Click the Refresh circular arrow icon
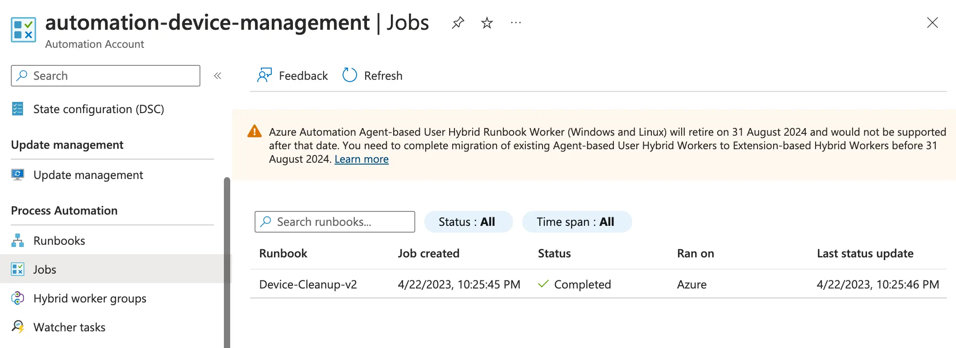Image resolution: width=956 pixels, height=348 pixels. point(349,75)
